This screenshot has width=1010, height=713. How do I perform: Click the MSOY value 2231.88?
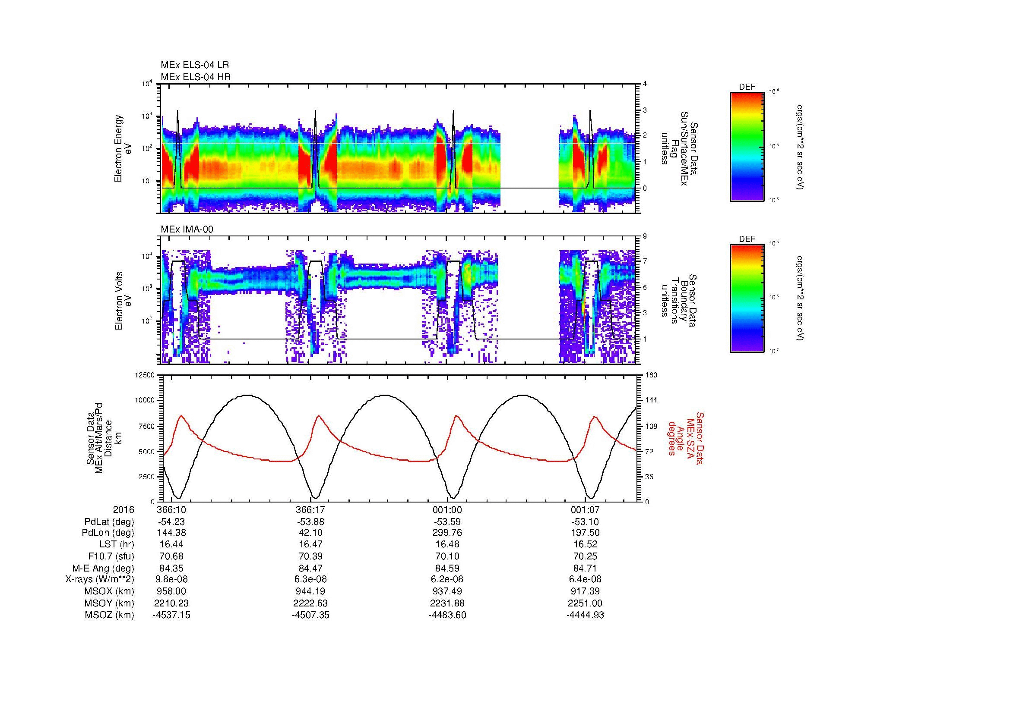coord(447,603)
